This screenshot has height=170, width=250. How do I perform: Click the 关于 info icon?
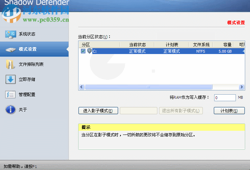11,110
